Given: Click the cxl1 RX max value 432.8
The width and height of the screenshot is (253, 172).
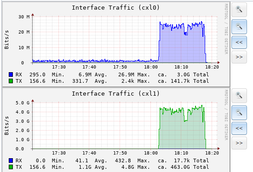Looking at the screenshot, I should coord(123,161).
